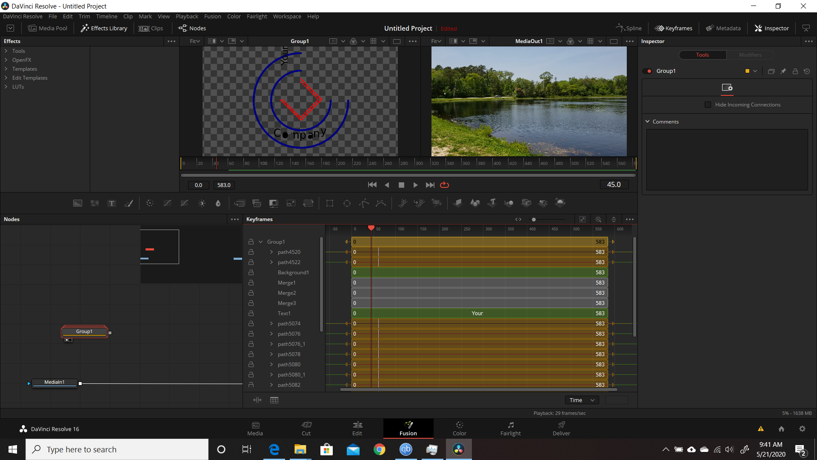The width and height of the screenshot is (817, 460).
Task: Click the yellow warning triangle icon
Action: tap(761, 429)
